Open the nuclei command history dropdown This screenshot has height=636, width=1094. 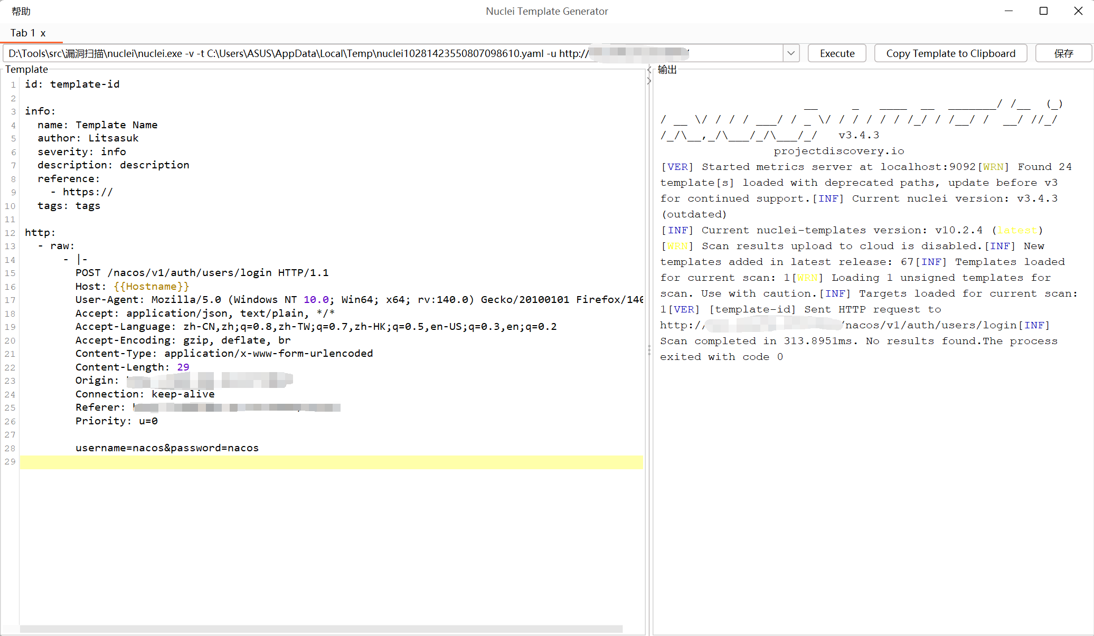[790, 53]
